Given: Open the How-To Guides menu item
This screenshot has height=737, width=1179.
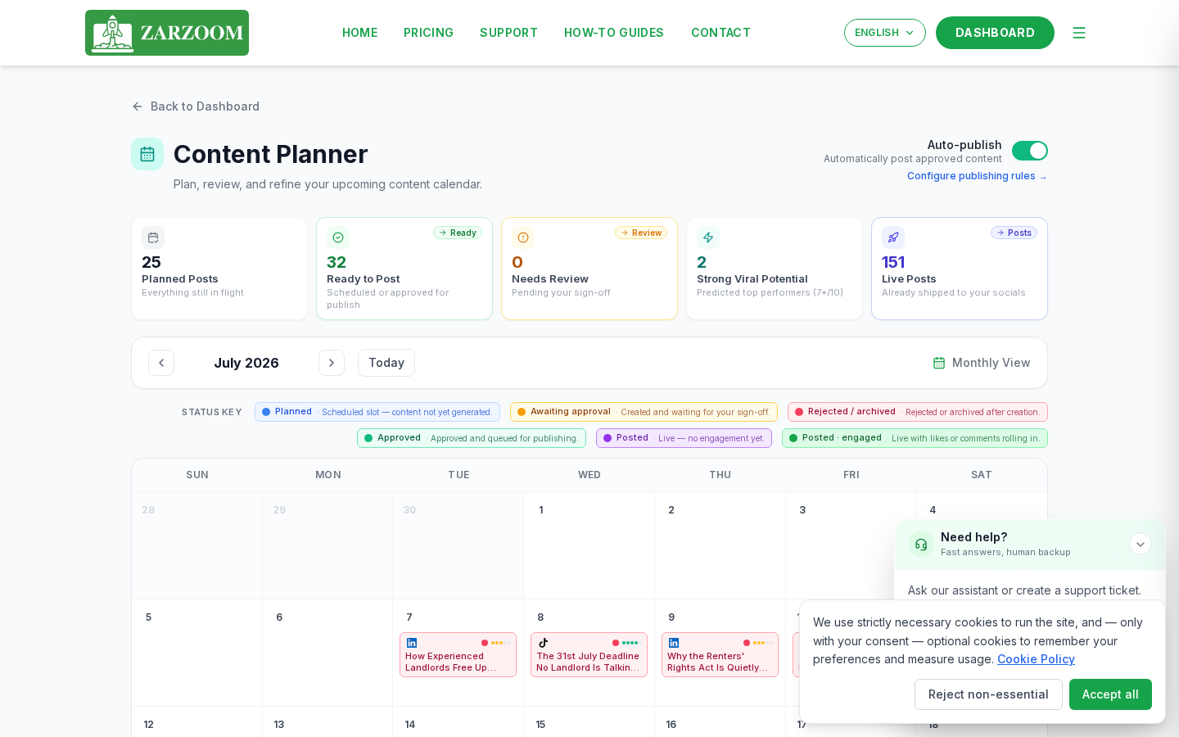Looking at the screenshot, I should tap(614, 33).
